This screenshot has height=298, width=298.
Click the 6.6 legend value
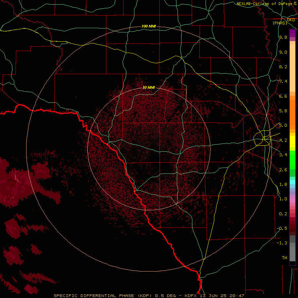283,96
